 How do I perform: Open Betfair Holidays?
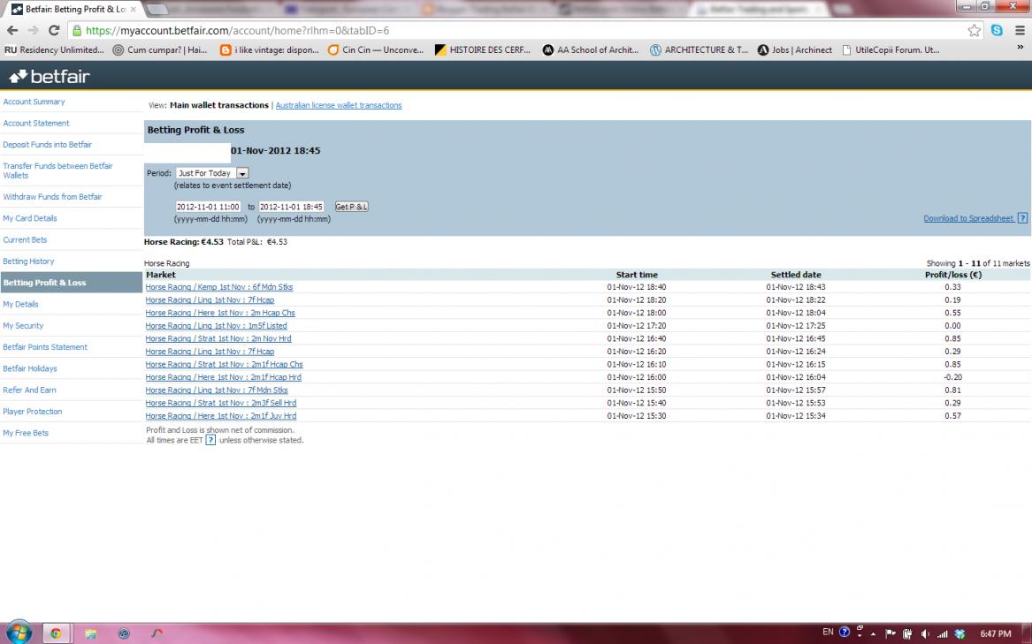30,368
